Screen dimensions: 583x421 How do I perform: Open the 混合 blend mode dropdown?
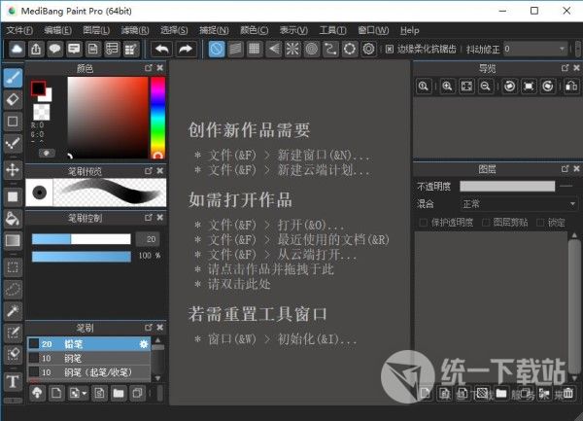click(518, 204)
